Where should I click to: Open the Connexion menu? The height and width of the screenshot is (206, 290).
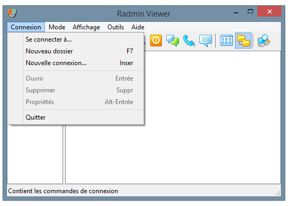(x=26, y=27)
